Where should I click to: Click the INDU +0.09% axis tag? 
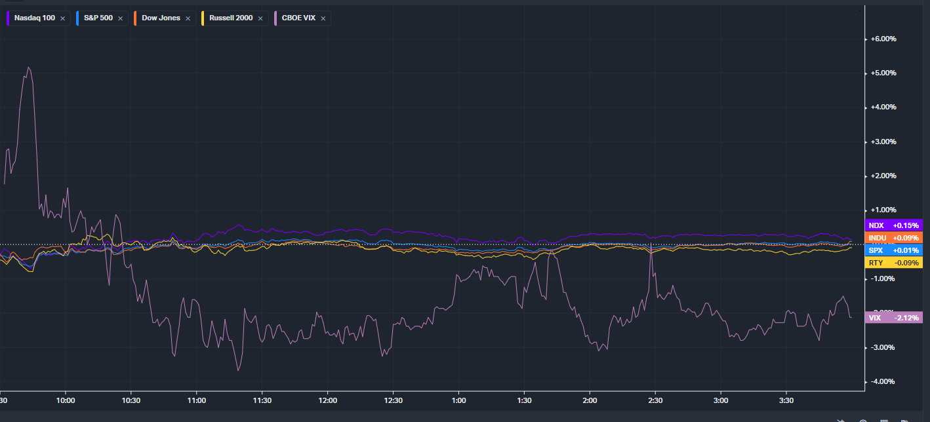[x=894, y=238]
